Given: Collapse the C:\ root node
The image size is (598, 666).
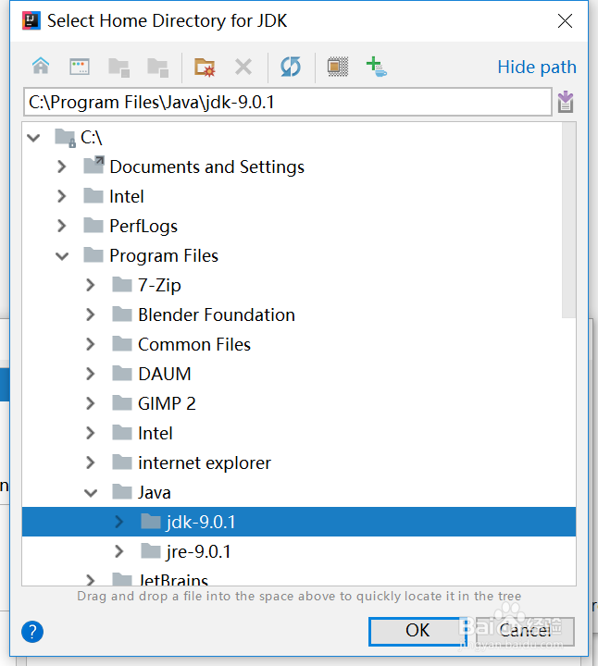Looking at the screenshot, I should point(33,138).
